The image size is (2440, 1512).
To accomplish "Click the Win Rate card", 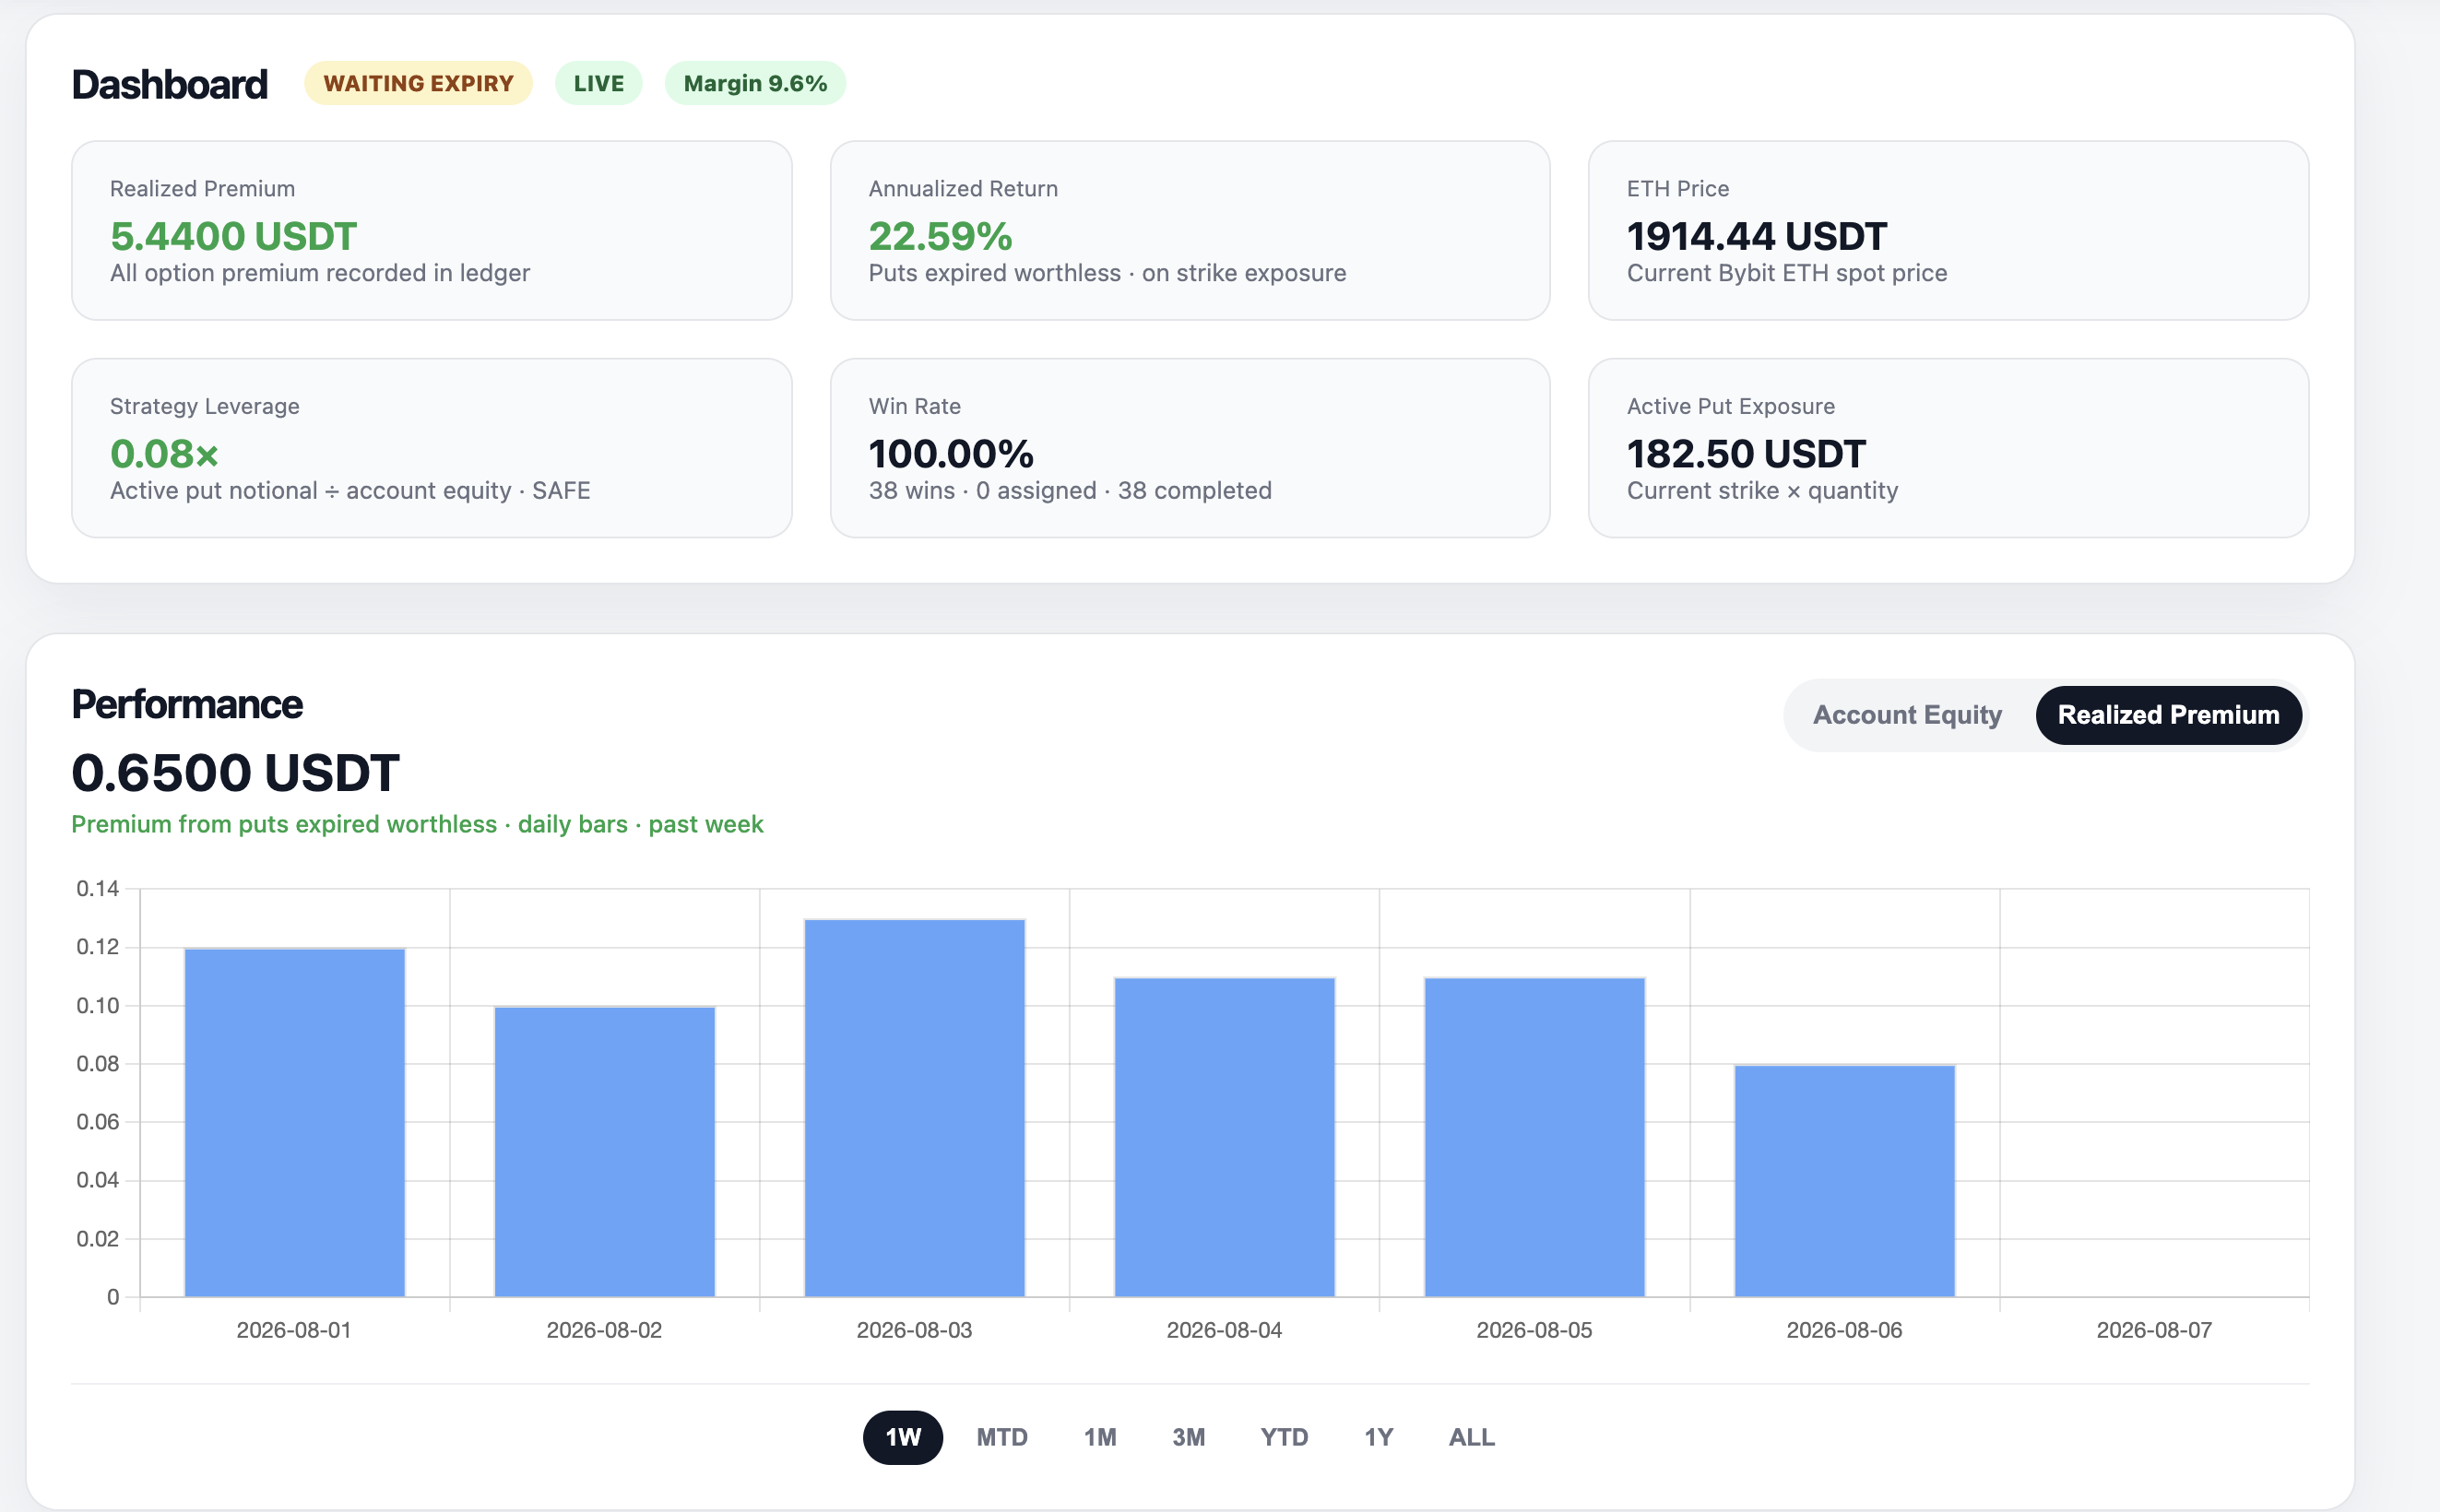I will click(1190, 448).
